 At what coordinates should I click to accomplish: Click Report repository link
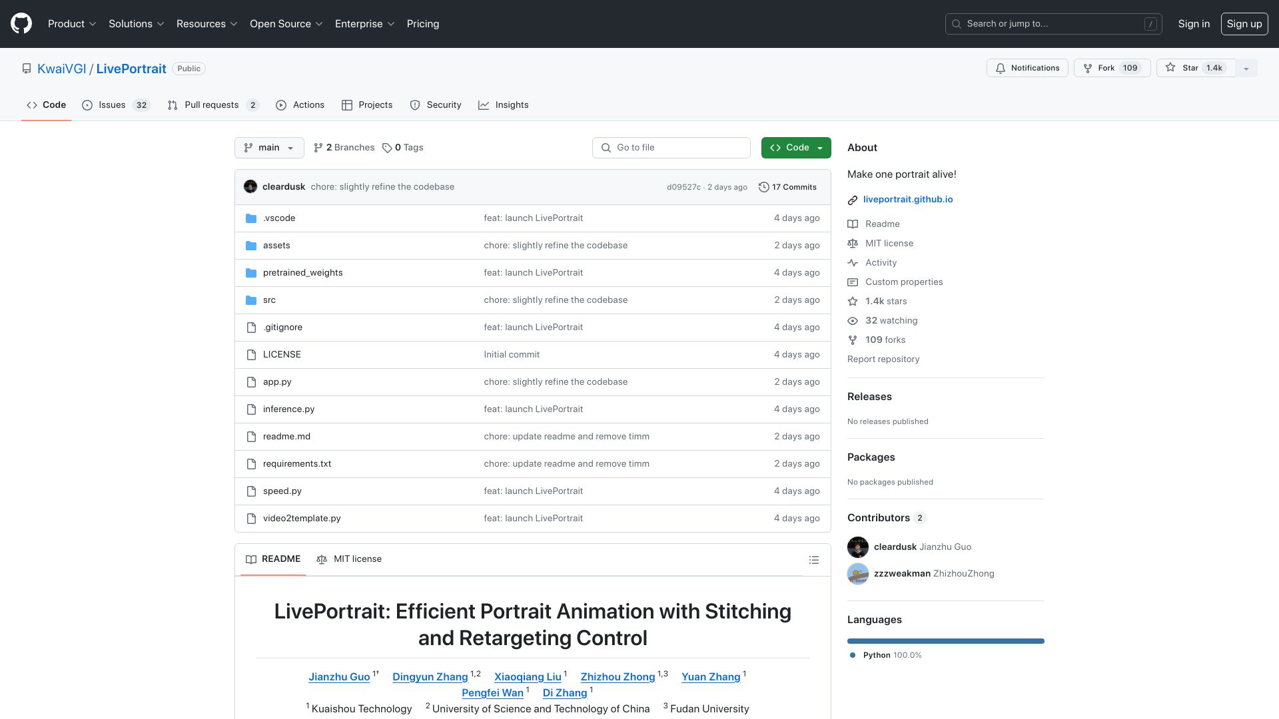point(883,359)
